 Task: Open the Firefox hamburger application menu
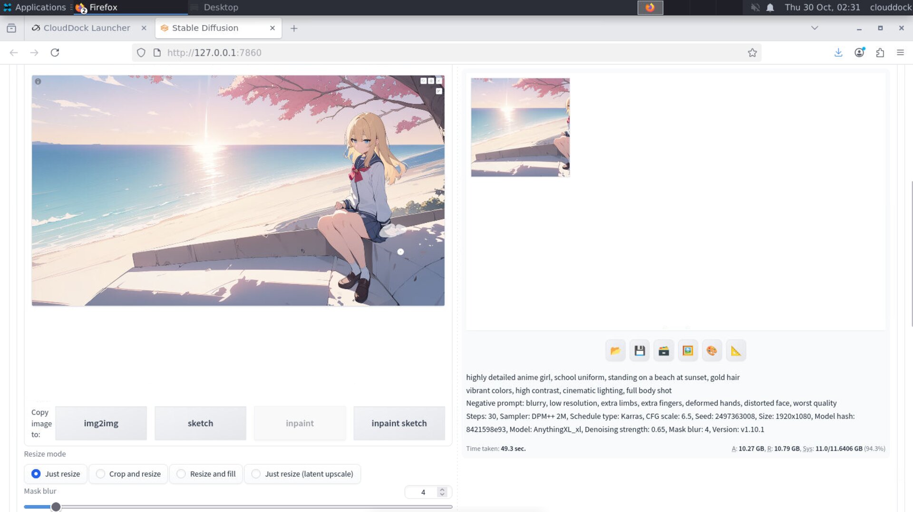click(900, 53)
